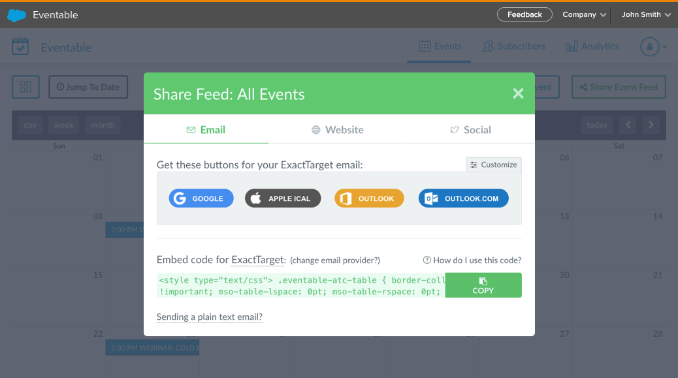The width and height of the screenshot is (678, 378).
Task: Copy the embed code
Action: pyautogui.click(x=483, y=285)
